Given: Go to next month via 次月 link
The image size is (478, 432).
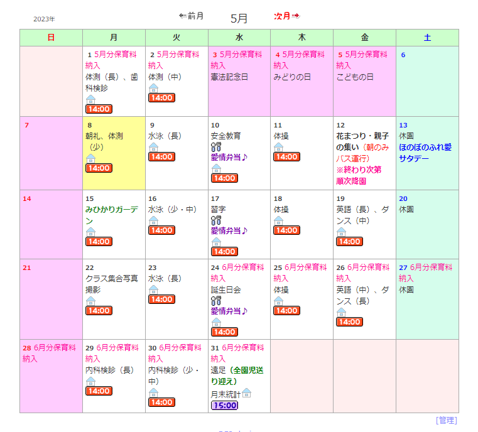Looking at the screenshot, I should point(287,16).
